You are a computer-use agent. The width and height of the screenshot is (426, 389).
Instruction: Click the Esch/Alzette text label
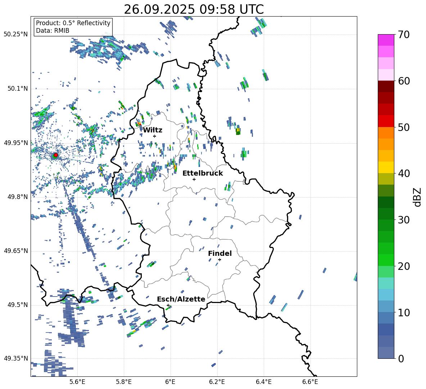pos(181,299)
